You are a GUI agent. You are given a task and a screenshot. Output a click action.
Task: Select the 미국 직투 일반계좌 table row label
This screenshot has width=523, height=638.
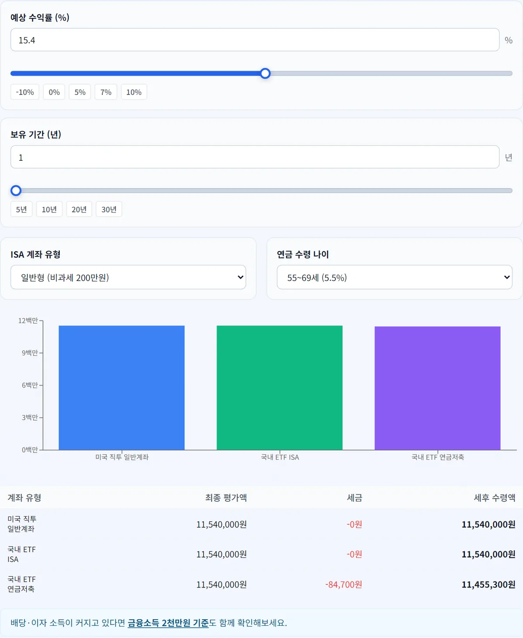22,524
